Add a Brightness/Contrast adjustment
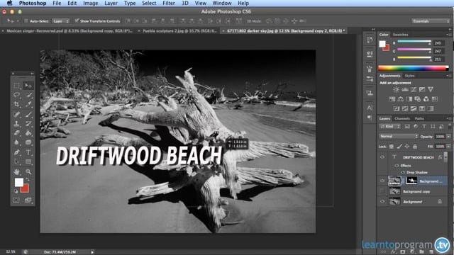 tap(396, 90)
